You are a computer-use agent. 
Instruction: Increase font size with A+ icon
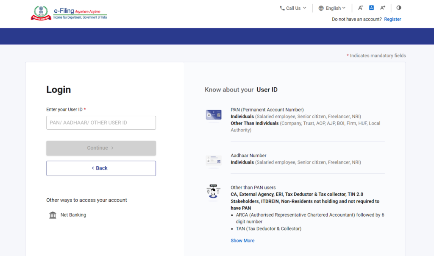pyautogui.click(x=383, y=8)
